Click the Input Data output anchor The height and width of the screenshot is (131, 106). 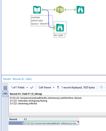click(42, 10)
